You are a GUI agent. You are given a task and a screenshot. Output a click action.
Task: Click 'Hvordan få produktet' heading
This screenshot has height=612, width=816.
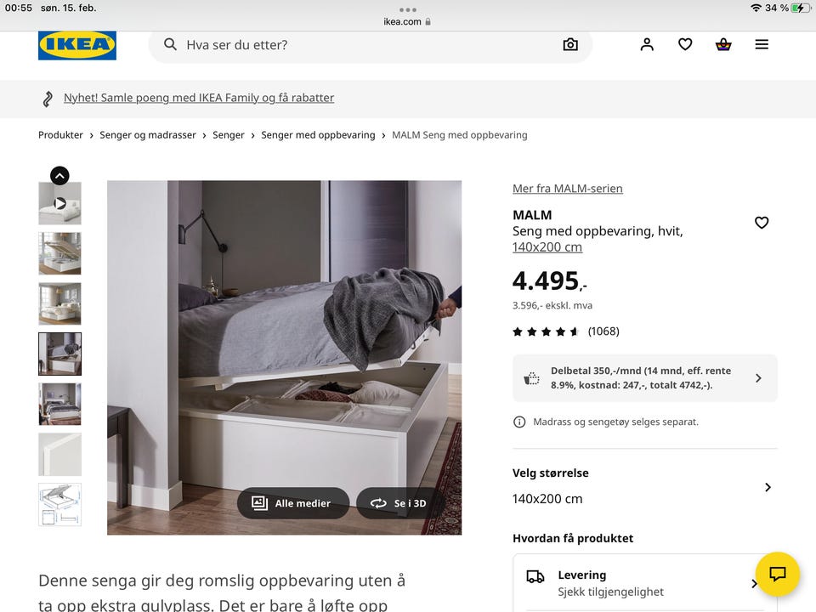tap(573, 538)
